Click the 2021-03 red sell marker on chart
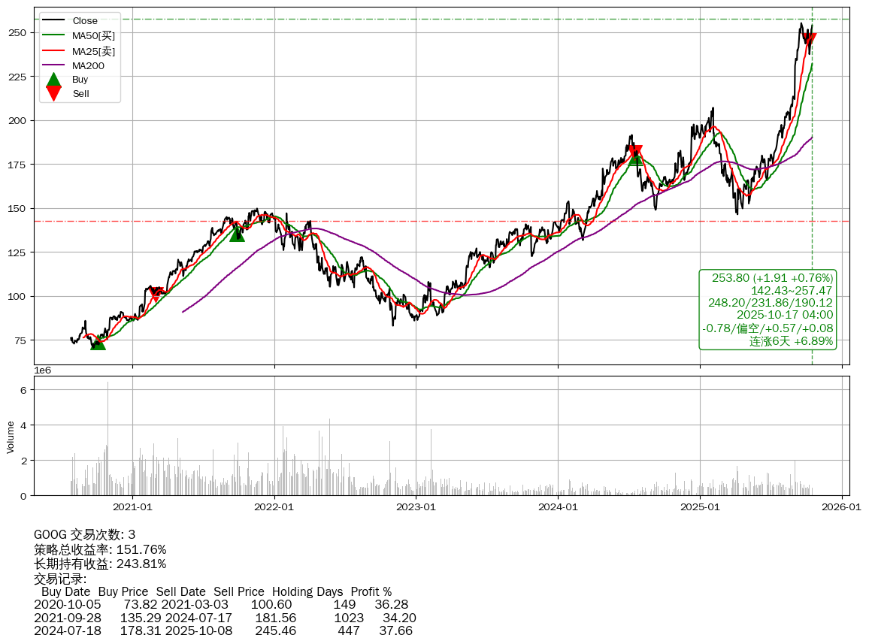Screen dimensions: 869x644 coord(156,293)
